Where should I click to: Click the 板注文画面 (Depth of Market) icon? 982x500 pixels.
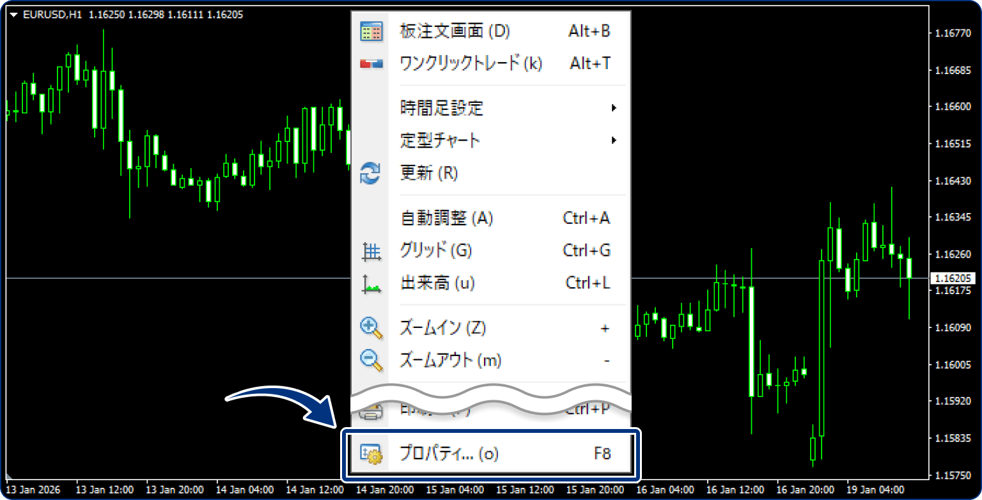click(371, 30)
